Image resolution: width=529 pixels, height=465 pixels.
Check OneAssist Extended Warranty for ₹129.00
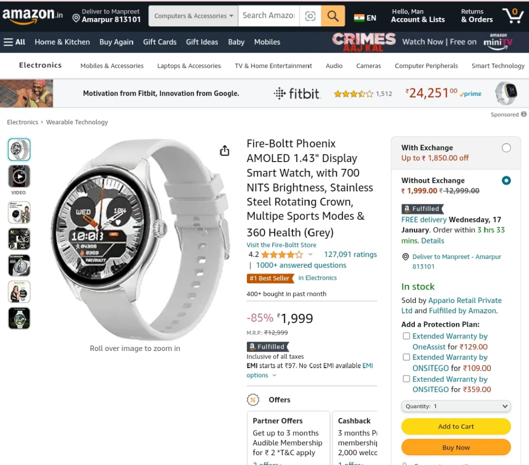point(407,336)
